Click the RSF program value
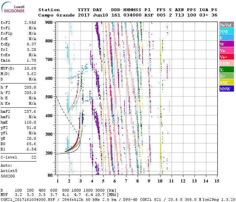 149,15
